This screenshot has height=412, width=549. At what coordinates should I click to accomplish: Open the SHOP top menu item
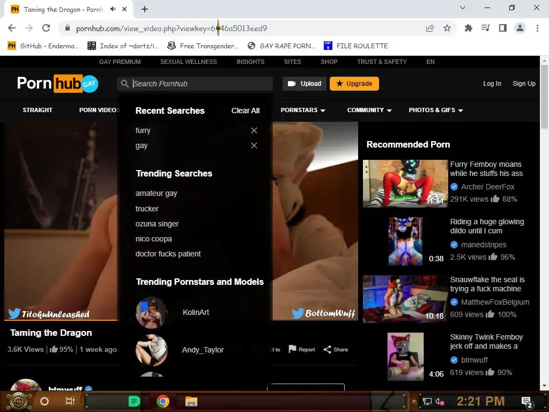[329, 62]
